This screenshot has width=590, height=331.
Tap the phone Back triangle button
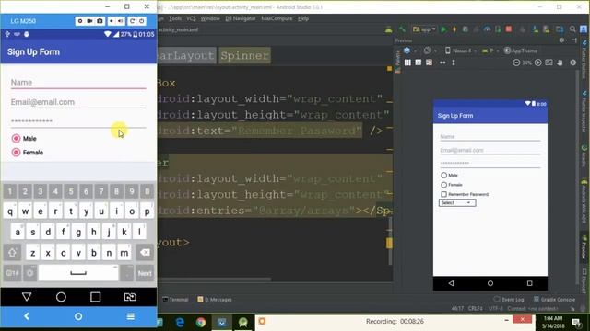click(x=27, y=297)
